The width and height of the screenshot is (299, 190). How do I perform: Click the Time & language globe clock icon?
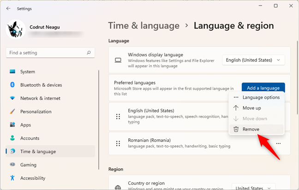[x=12, y=151]
